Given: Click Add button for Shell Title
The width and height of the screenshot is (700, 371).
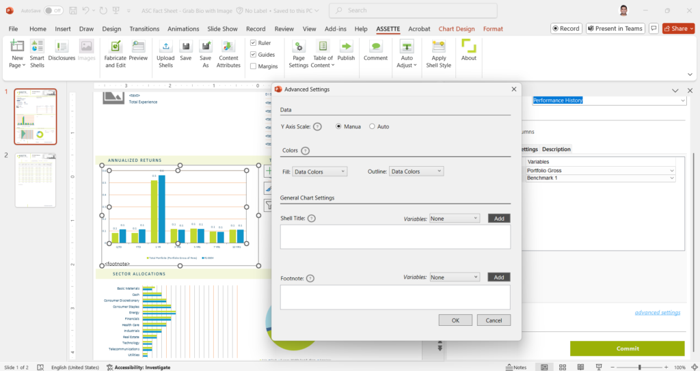Looking at the screenshot, I should [499, 219].
